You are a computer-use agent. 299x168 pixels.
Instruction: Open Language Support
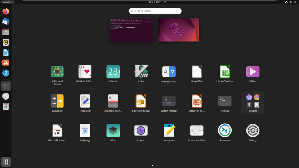coord(169,72)
